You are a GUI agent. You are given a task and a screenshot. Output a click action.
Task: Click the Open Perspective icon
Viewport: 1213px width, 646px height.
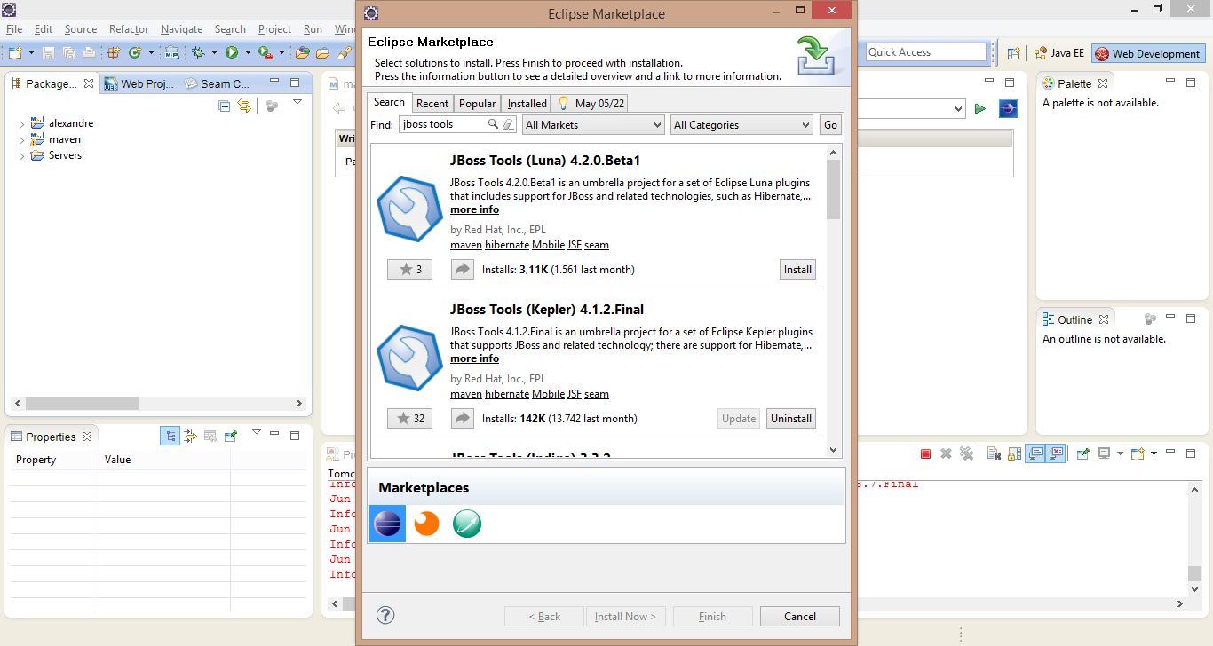tap(1013, 53)
